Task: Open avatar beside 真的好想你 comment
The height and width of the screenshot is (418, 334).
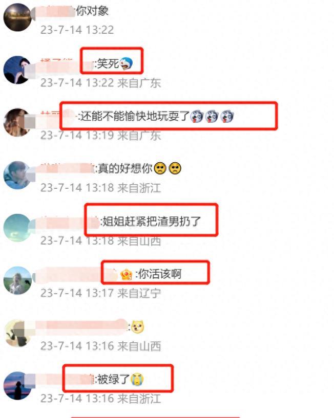Action: click(x=17, y=175)
